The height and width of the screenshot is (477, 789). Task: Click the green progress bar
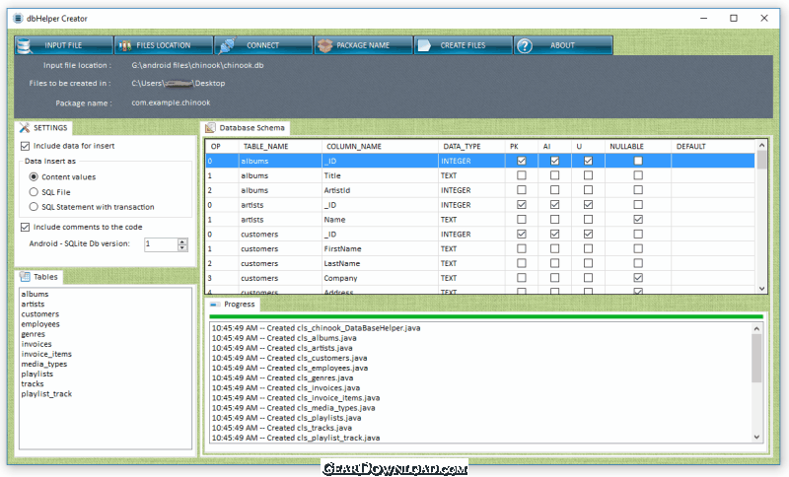pos(486,316)
